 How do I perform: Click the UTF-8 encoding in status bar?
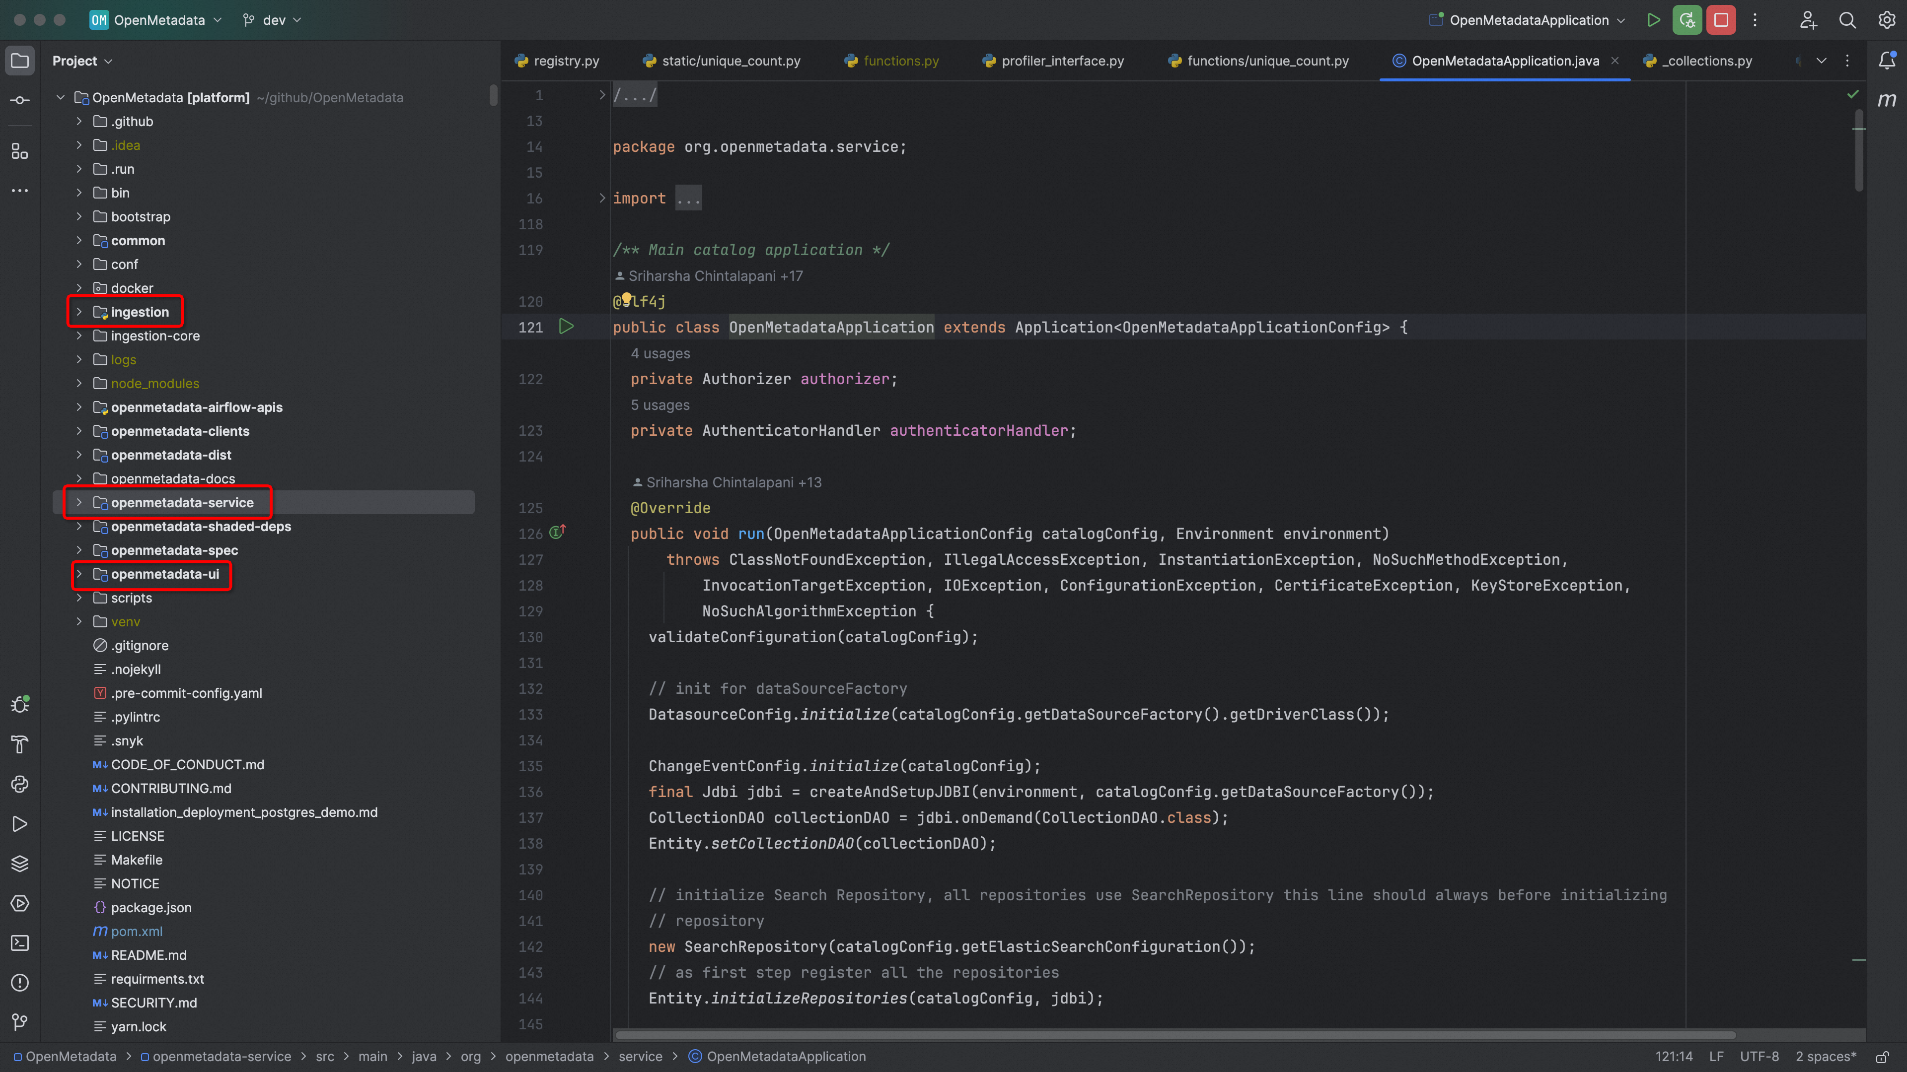(1759, 1057)
